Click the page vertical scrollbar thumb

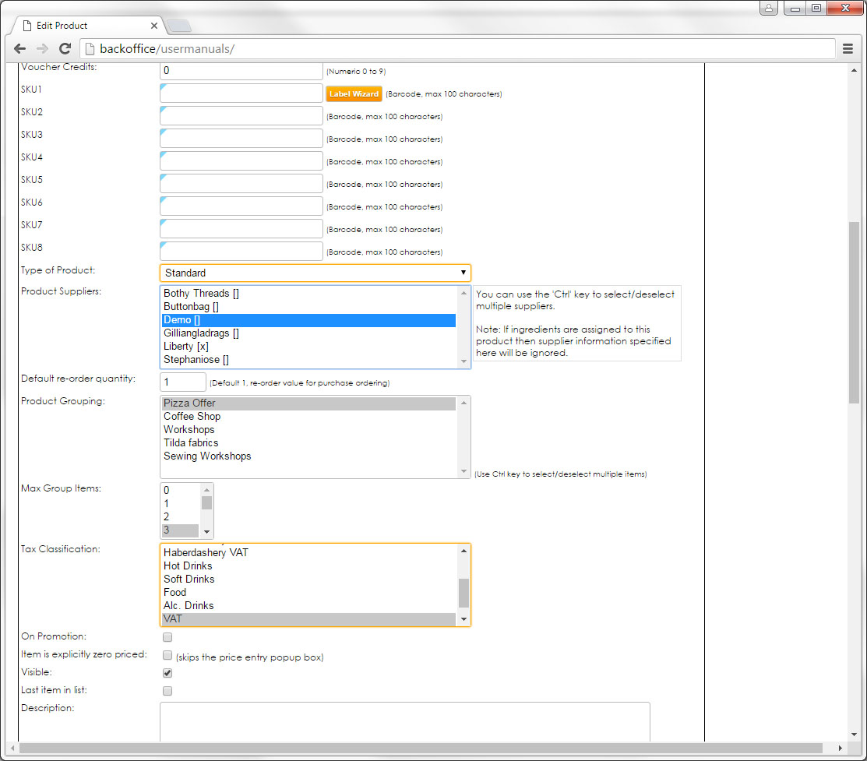coord(855,312)
